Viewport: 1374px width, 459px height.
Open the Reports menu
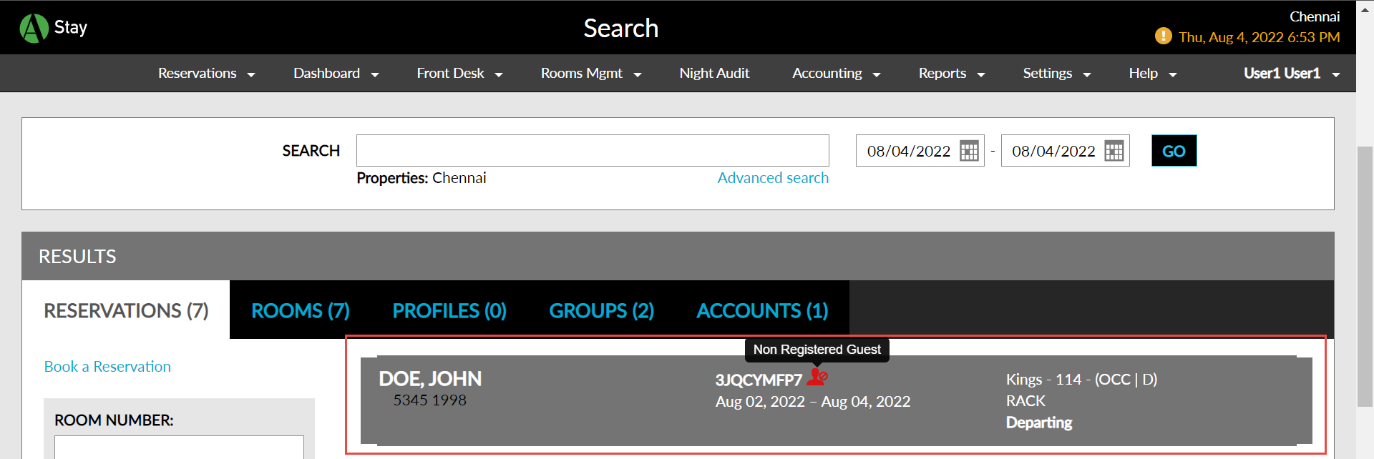point(951,74)
